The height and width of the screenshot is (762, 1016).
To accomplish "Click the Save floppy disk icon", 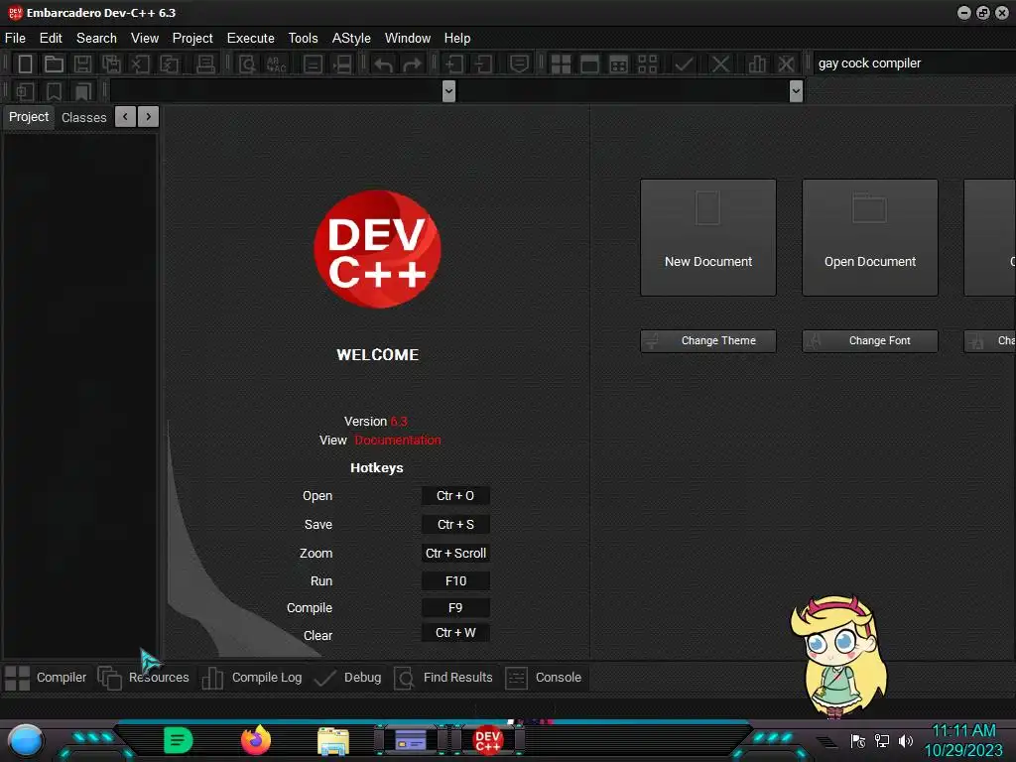I will click(x=82, y=63).
